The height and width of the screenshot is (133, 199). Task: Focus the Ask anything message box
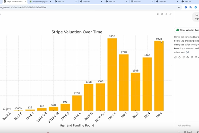tap(184, 126)
